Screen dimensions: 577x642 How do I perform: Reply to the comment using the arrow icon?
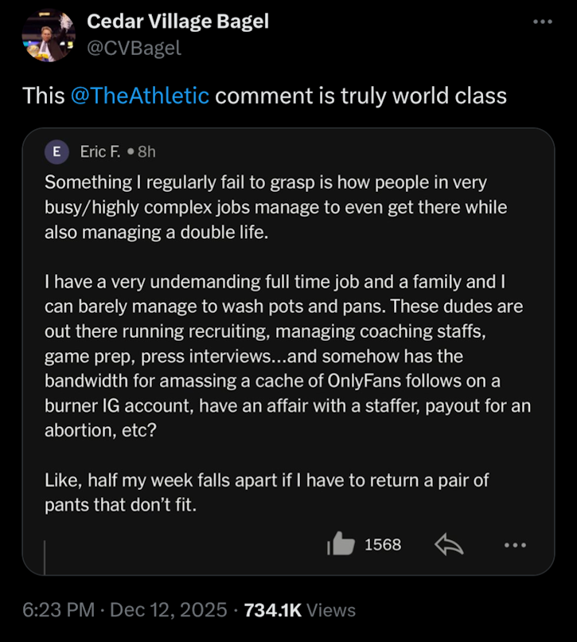pos(449,545)
